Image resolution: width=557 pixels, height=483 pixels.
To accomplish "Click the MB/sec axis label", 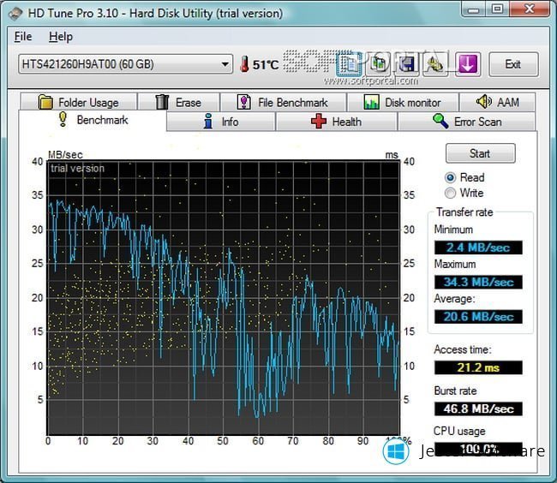I will [65, 155].
